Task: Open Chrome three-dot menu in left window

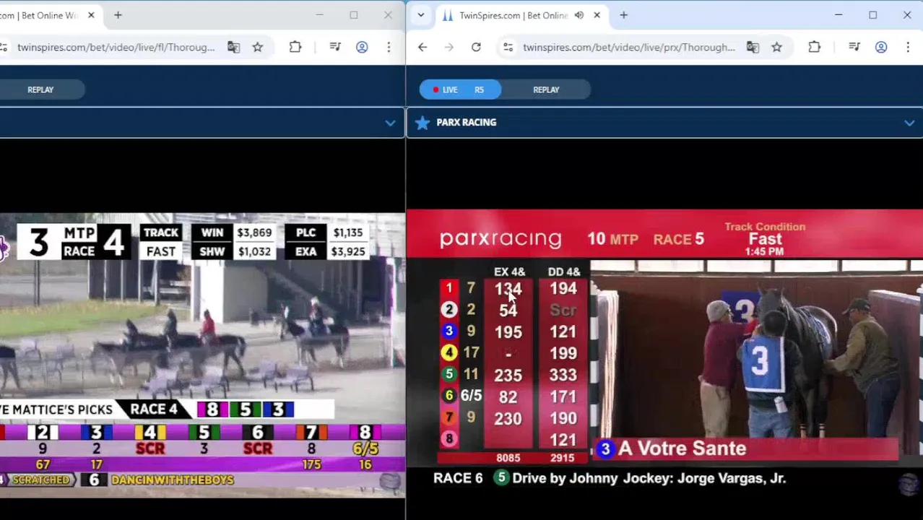Action: tap(389, 47)
